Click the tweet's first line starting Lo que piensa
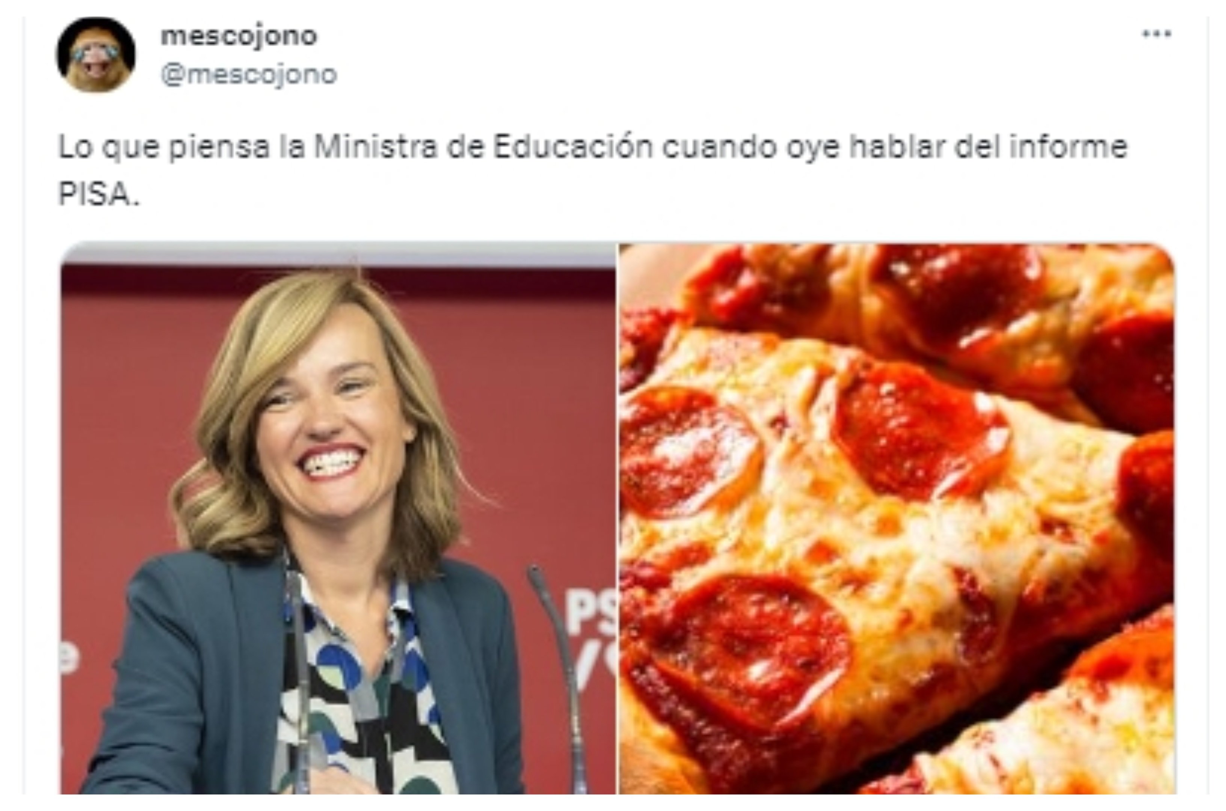1226x811 pixels. click(x=592, y=148)
